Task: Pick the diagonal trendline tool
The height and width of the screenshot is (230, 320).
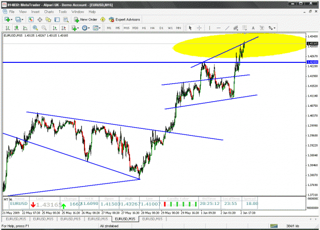Action: click(x=227, y=28)
